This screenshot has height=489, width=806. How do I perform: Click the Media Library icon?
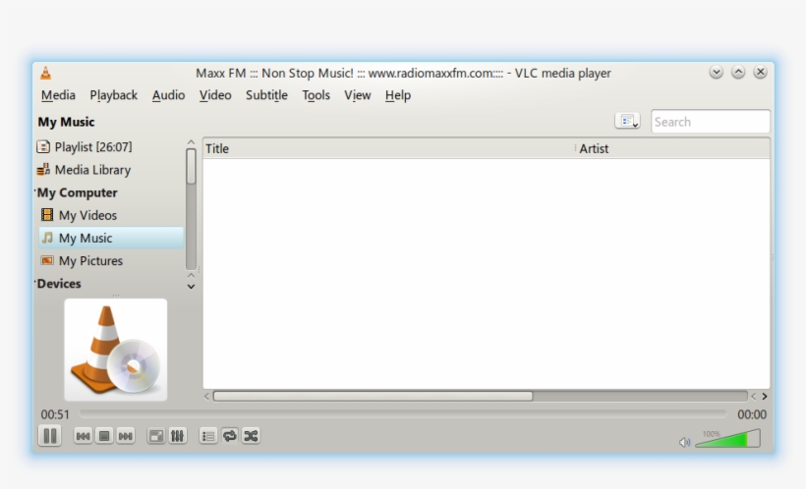43,170
